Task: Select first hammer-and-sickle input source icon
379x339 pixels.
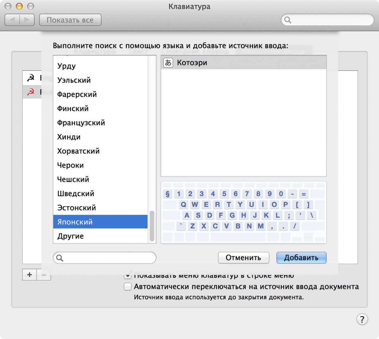Action: tap(31, 78)
